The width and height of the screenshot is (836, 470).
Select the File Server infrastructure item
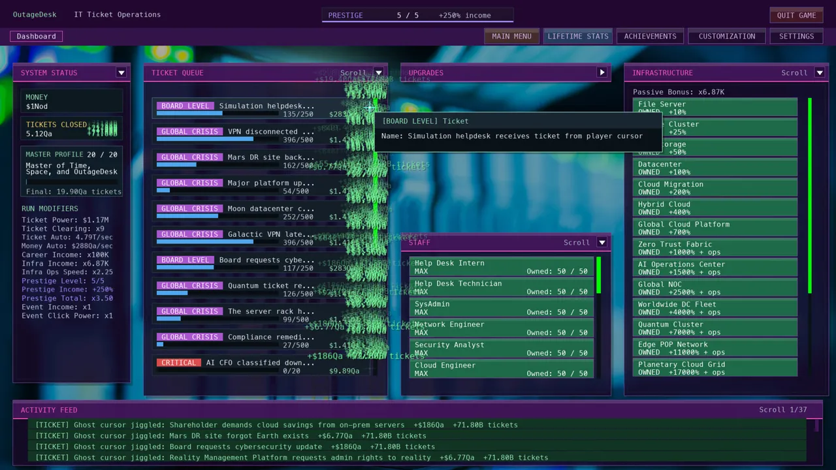[x=715, y=108]
